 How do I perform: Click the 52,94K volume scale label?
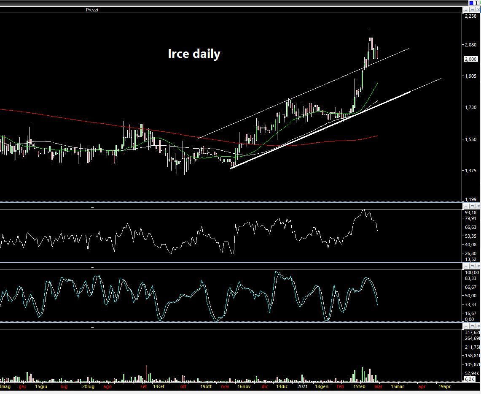[x=473, y=373]
